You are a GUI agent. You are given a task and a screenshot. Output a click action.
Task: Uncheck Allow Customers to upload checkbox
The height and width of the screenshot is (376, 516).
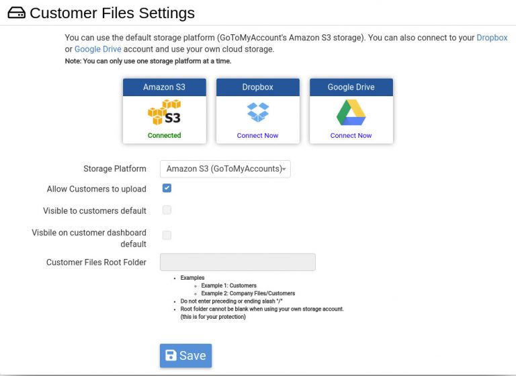[x=167, y=188]
